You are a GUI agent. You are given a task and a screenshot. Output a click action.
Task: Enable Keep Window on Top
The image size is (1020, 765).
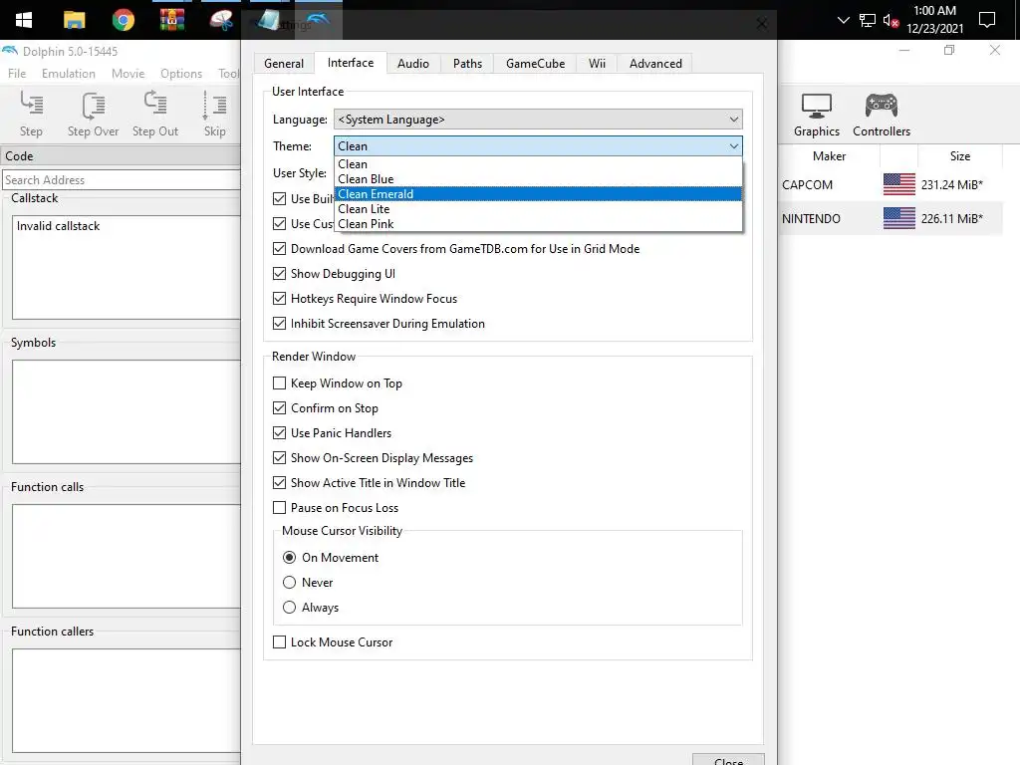[x=279, y=383]
